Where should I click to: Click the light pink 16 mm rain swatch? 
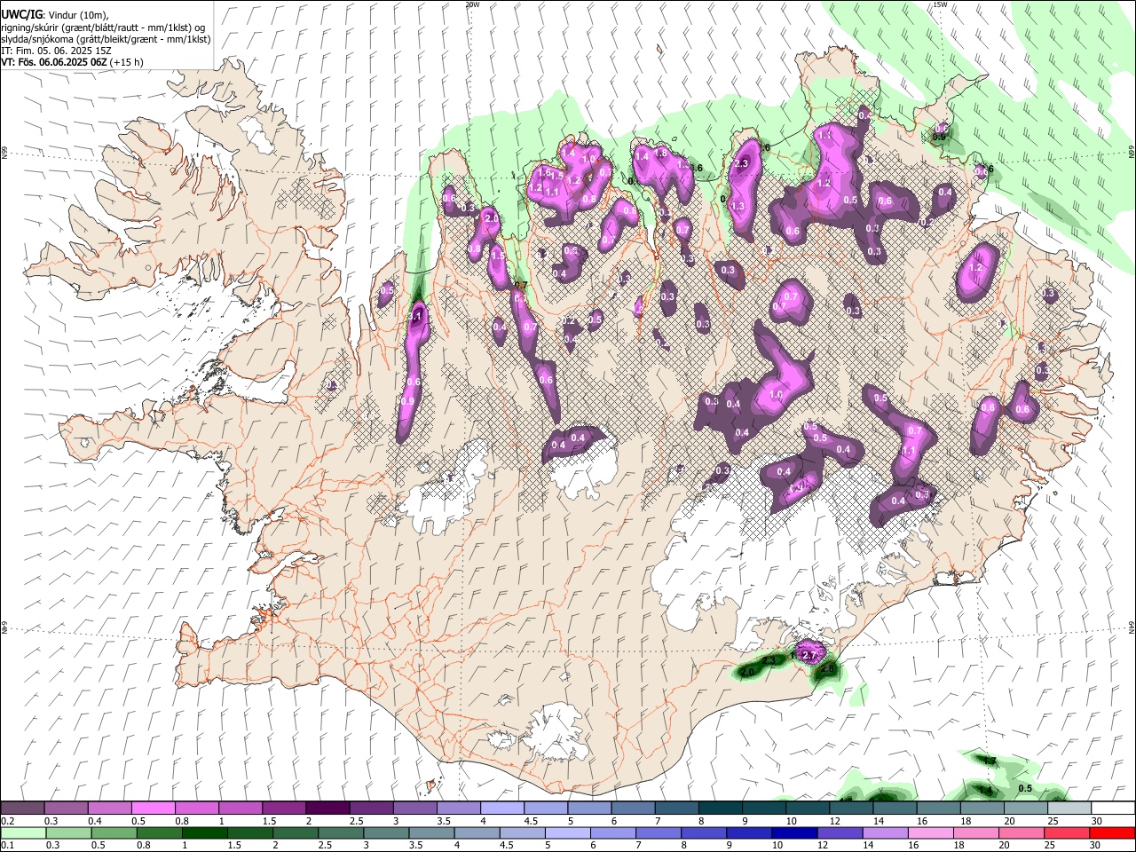(930, 833)
